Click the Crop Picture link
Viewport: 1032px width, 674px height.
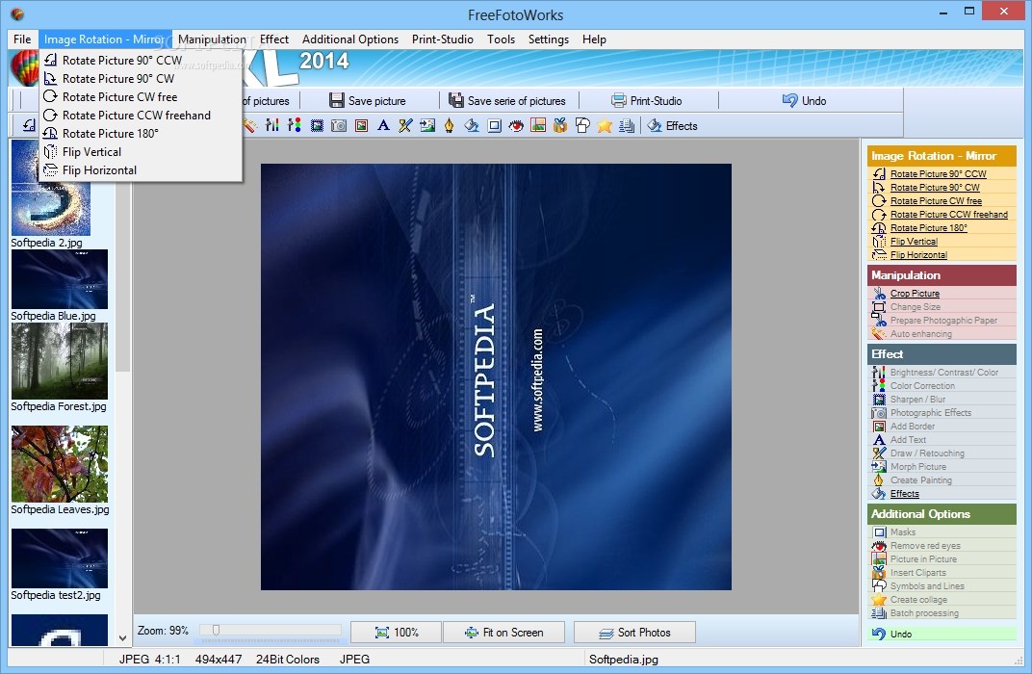click(x=915, y=293)
